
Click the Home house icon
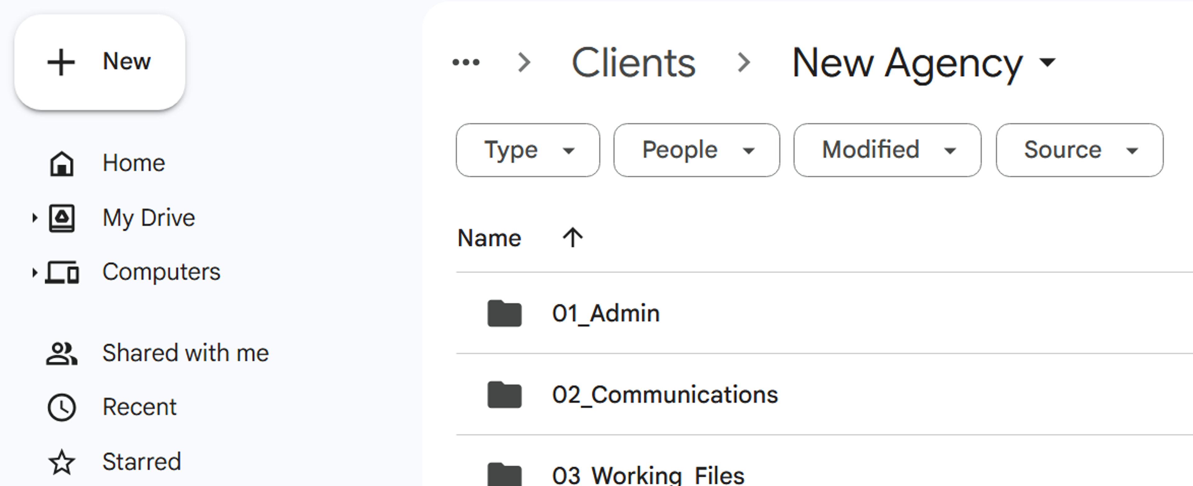pyautogui.click(x=62, y=163)
